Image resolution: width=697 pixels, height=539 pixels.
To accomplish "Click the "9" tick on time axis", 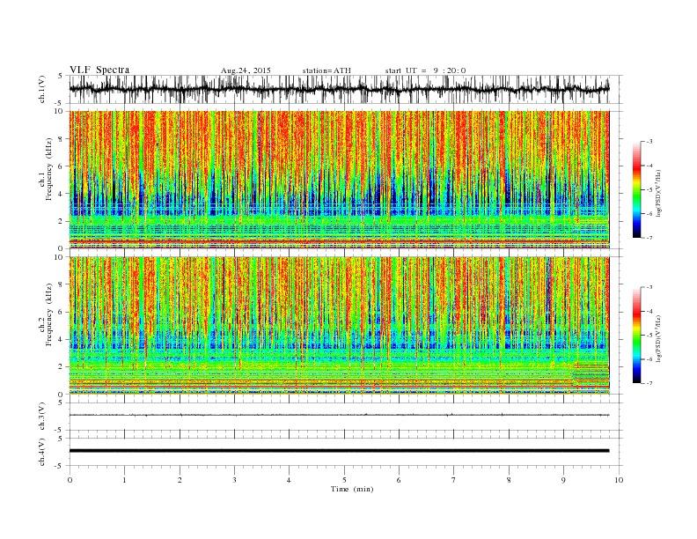I will (x=563, y=480).
